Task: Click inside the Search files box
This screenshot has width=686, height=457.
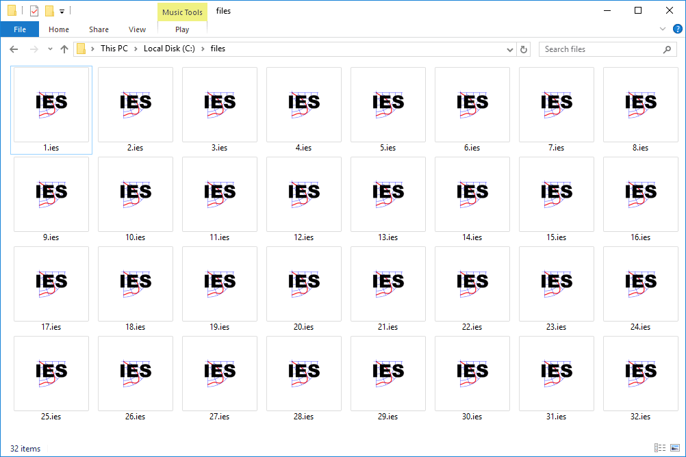Action: click(x=596, y=49)
